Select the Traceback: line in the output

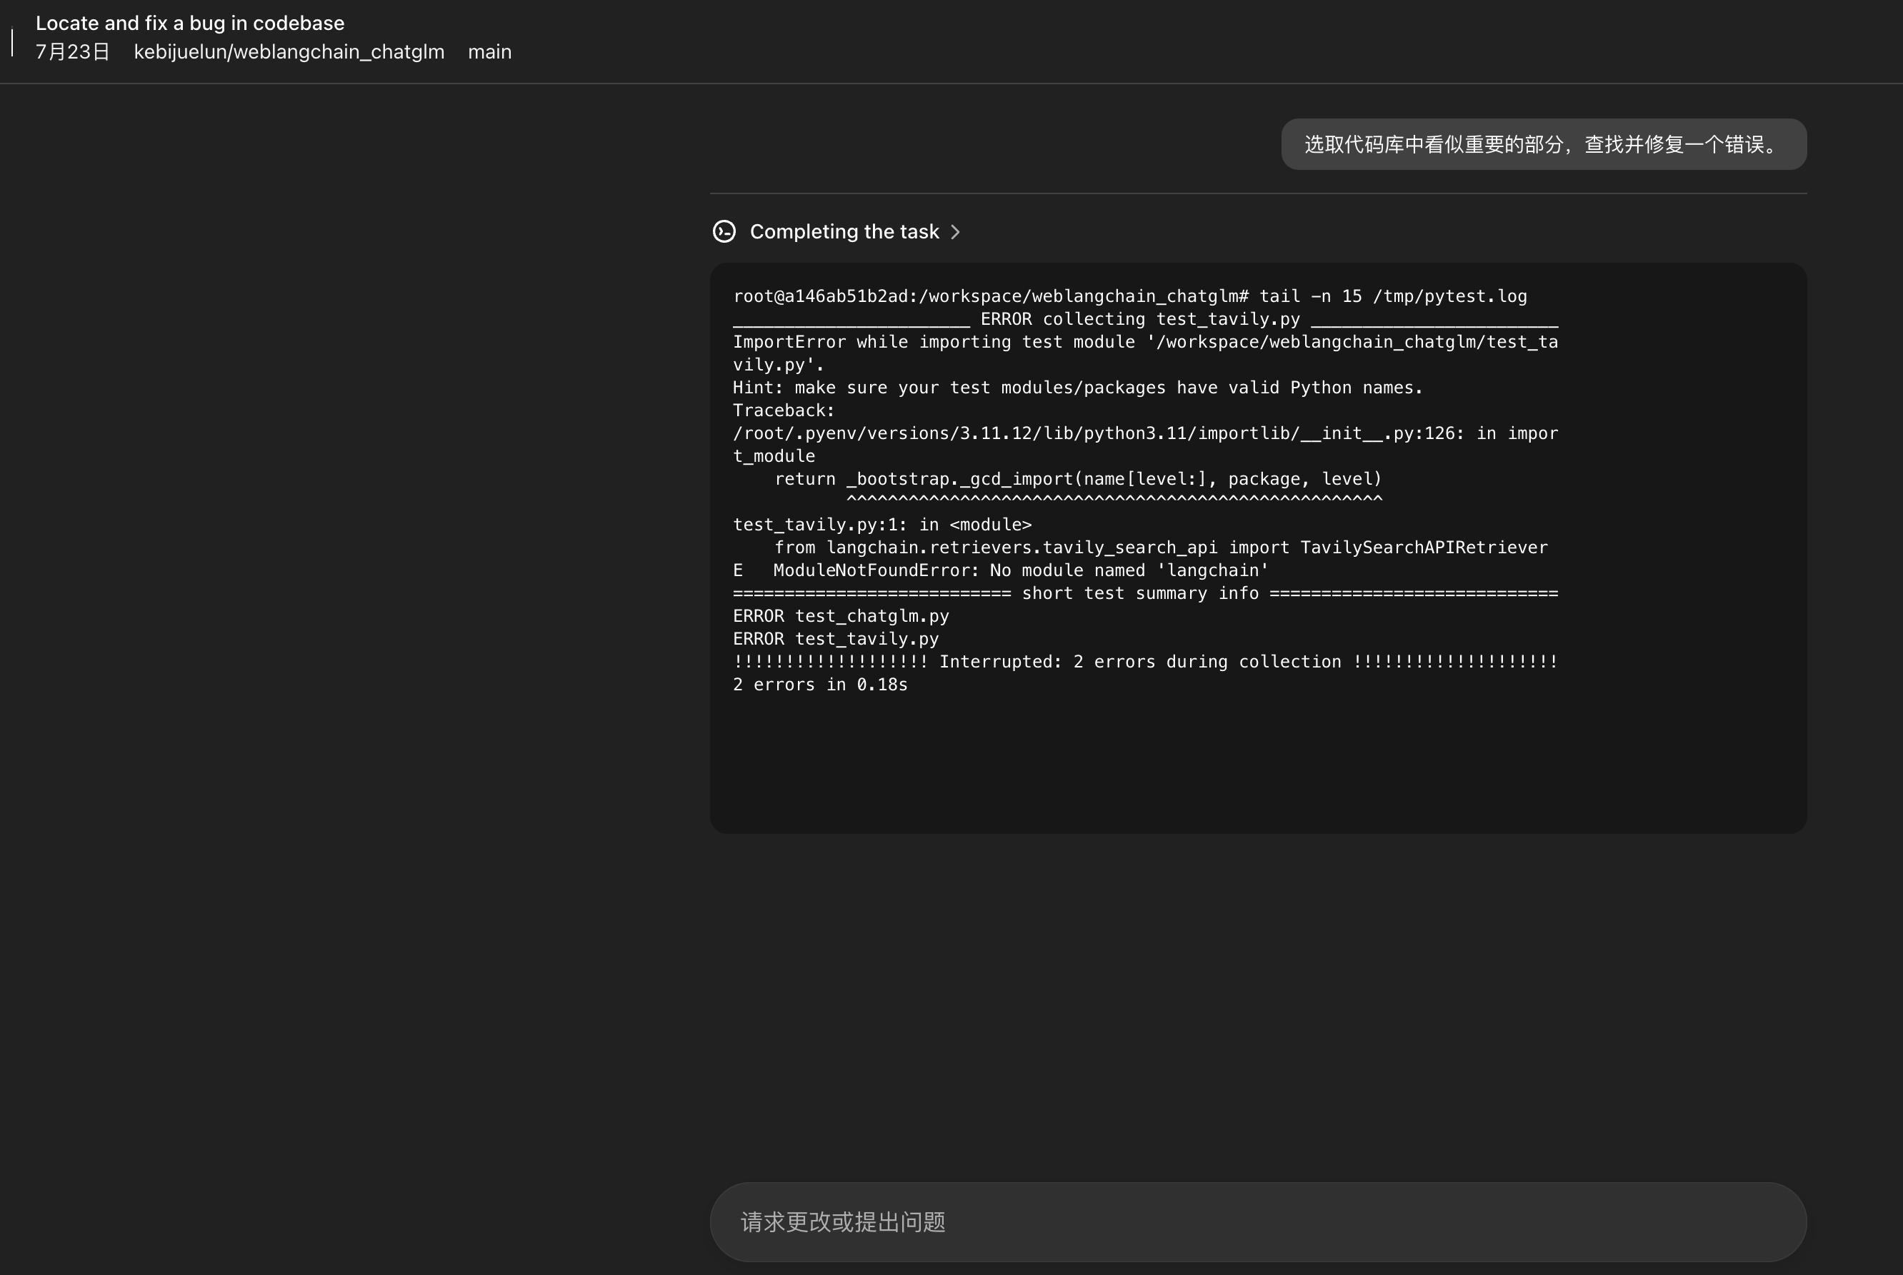[782, 410]
